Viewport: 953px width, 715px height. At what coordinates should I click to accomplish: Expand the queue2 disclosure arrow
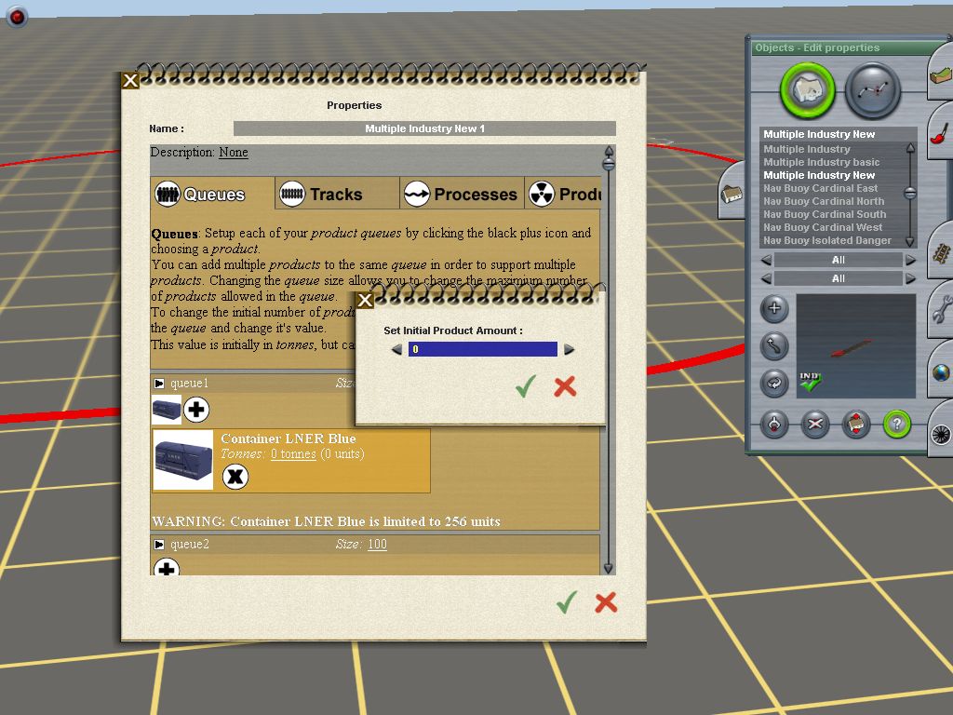pyautogui.click(x=159, y=545)
